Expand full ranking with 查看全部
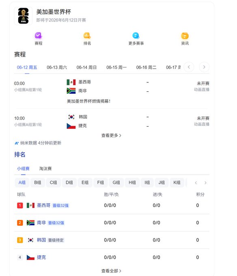The image size is (237, 276). (111, 271)
